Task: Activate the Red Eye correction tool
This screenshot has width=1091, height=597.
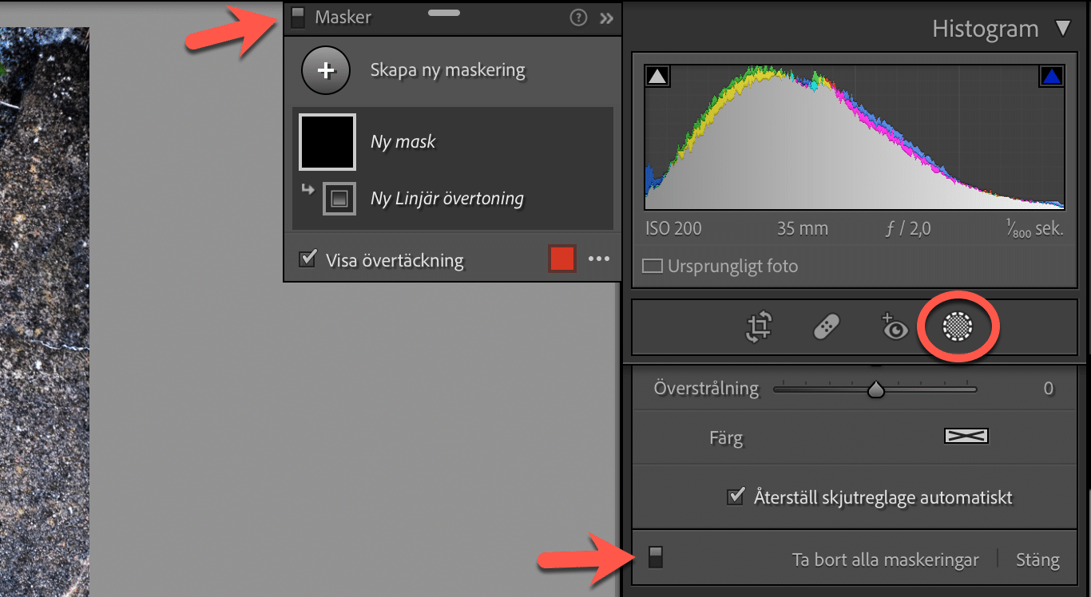Action: pyautogui.click(x=894, y=327)
